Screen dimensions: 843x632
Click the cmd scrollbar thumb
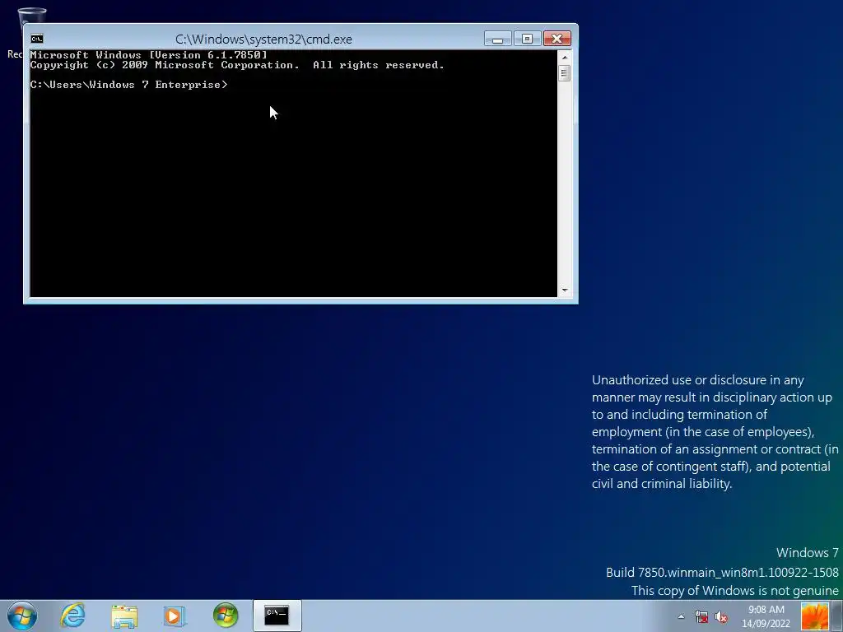click(565, 73)
